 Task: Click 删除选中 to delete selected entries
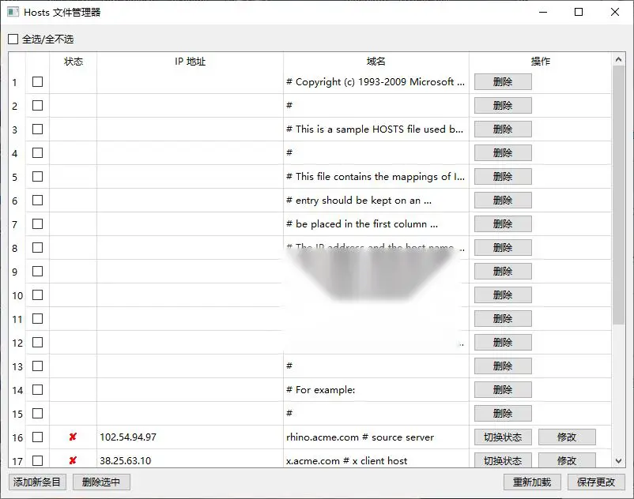[101, 482]
